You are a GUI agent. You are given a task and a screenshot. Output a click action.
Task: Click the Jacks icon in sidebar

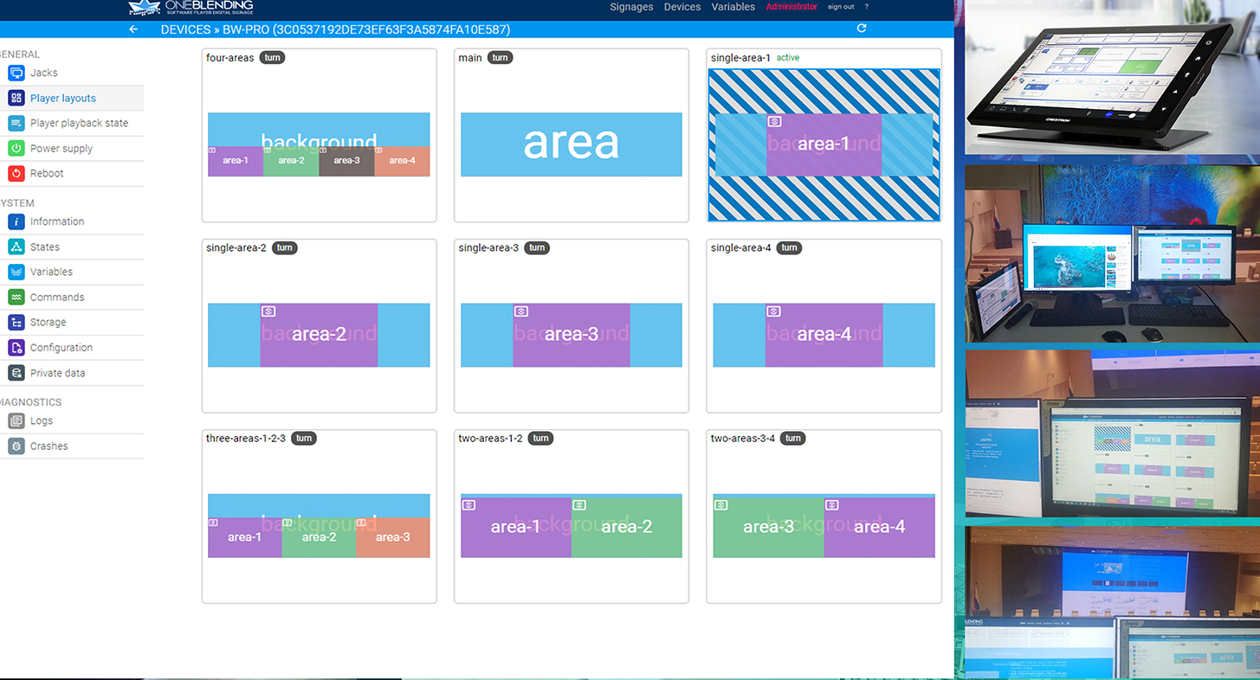click(16, 74)
